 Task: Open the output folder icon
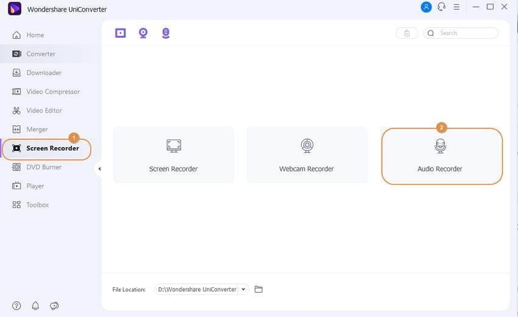[x=258, y=289]
